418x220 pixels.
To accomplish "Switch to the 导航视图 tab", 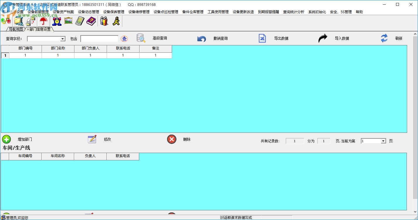I will [x=16, y=29].
